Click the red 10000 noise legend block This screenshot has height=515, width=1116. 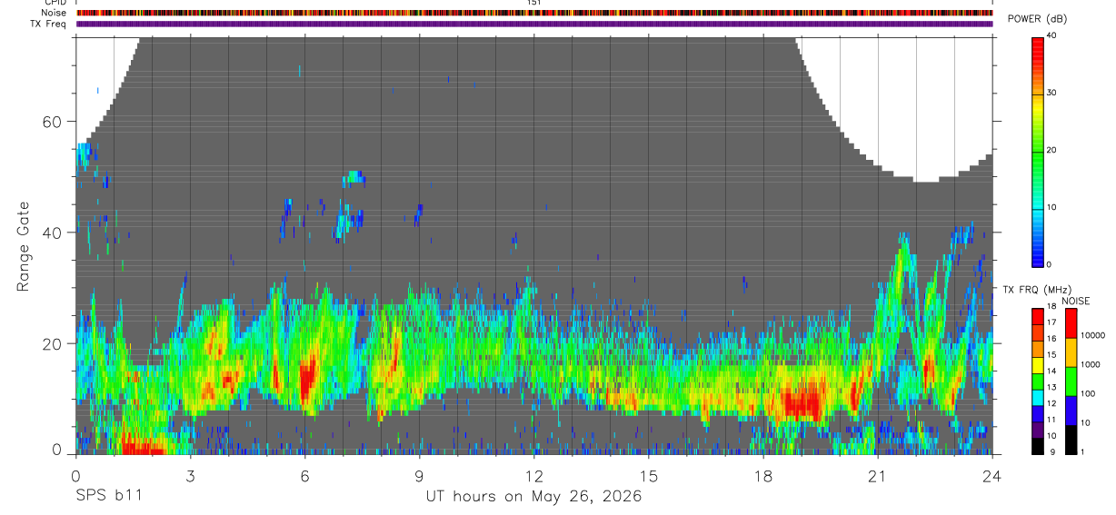pyautogui.click(x=1071, y=323)
